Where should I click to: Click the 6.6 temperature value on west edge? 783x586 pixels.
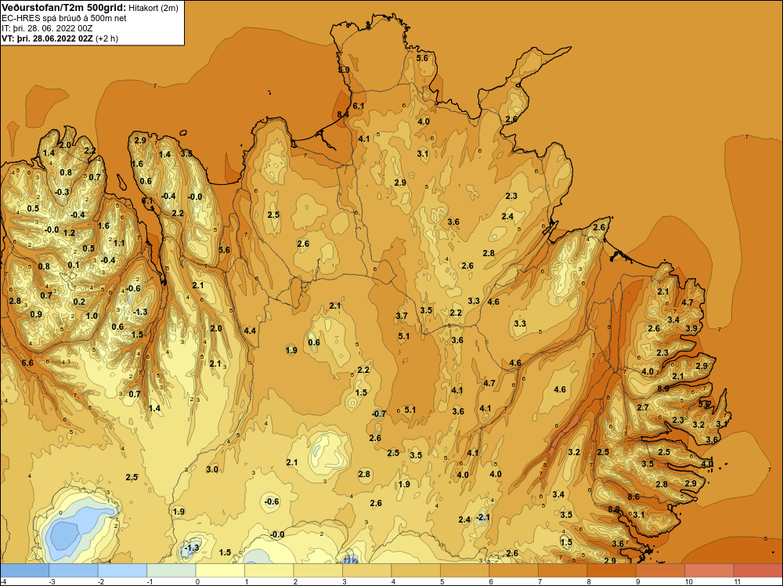[27, 363]
